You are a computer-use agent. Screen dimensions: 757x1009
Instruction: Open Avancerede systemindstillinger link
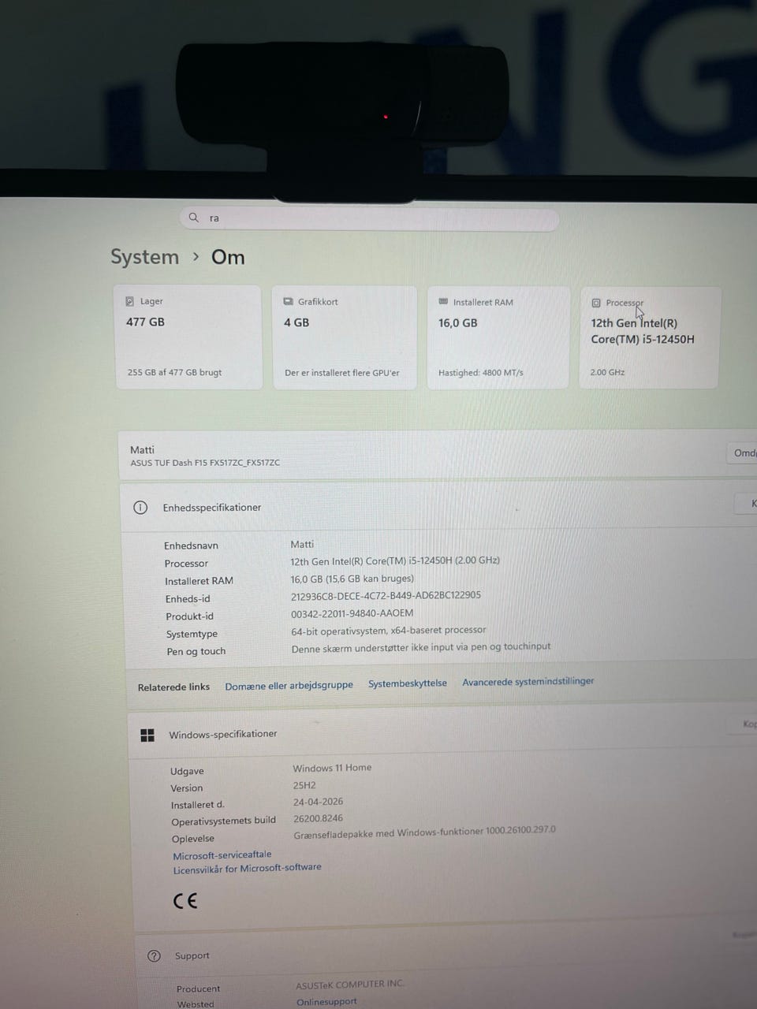[528, 681]
